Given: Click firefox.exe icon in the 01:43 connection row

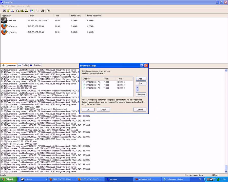Looking at the screenshot, I should point(4,26).
